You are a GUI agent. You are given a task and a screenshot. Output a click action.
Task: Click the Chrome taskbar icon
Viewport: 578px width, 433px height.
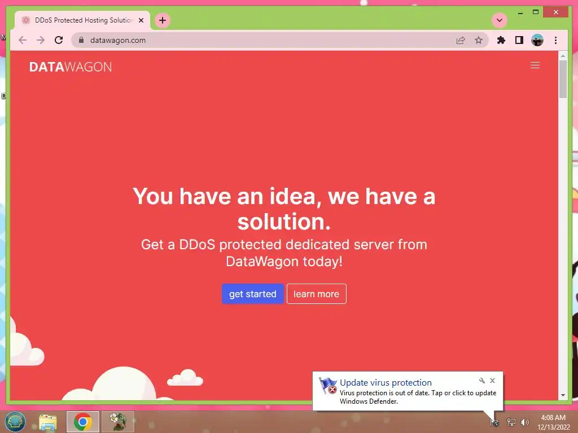click(83, 422)
